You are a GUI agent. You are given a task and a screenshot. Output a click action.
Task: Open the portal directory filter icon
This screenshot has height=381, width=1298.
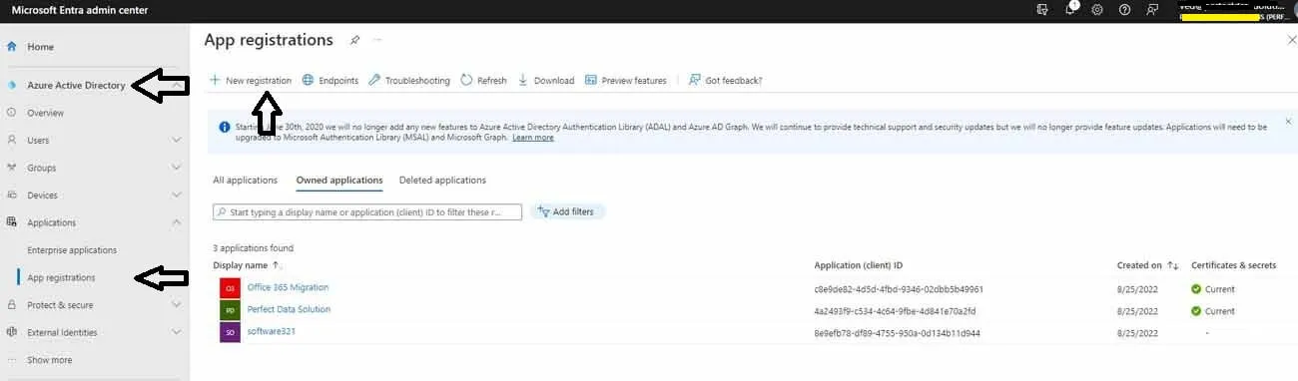click(1042, 9)
